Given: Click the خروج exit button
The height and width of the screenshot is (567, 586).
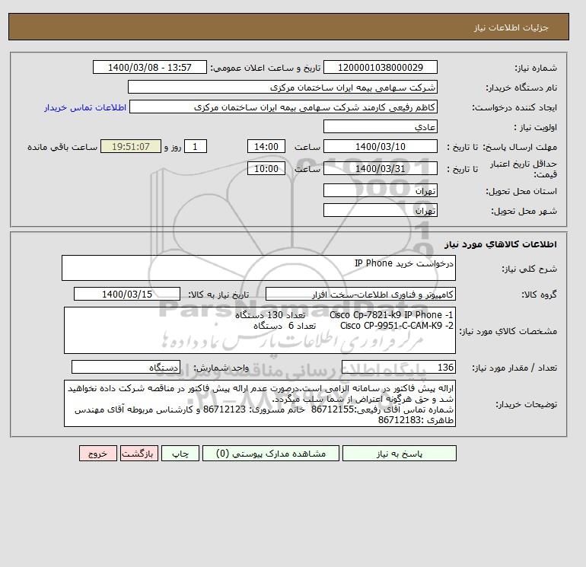Looking at the screenshot, I should [x=98, y=454].
